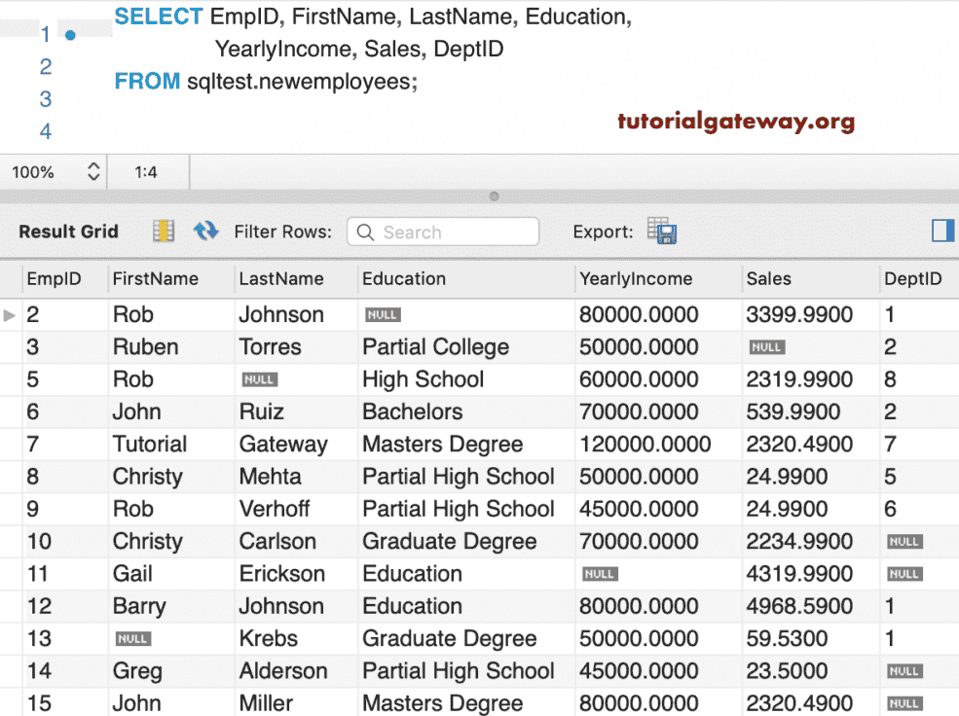Click the blue statement marker dot on line 1

click(x=70, y=36)
